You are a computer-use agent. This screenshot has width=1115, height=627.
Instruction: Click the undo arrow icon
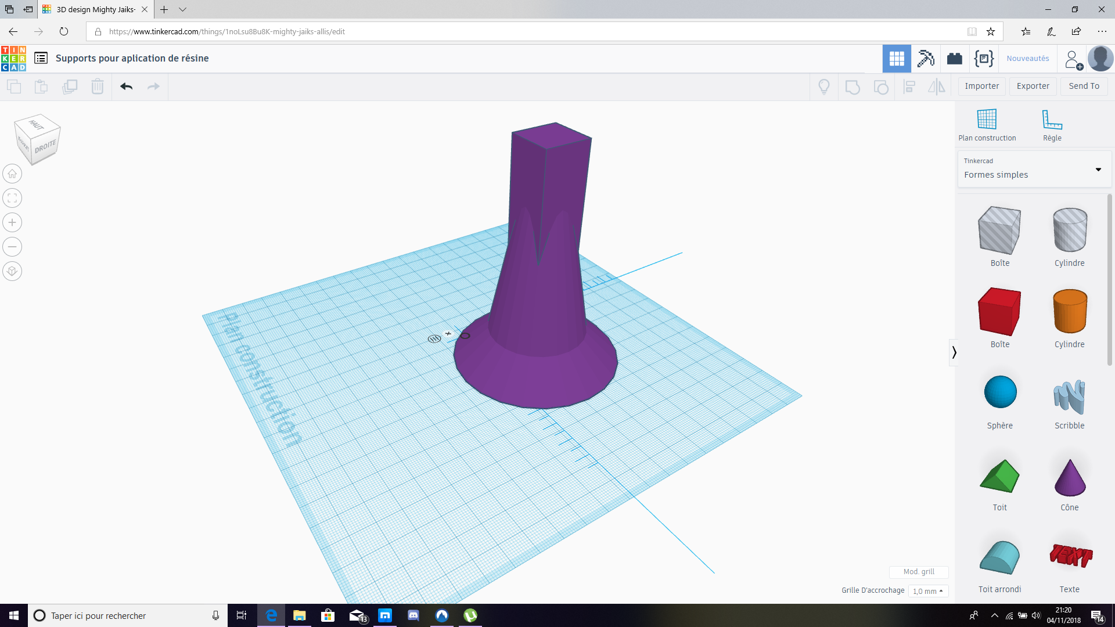click(126, 87)
